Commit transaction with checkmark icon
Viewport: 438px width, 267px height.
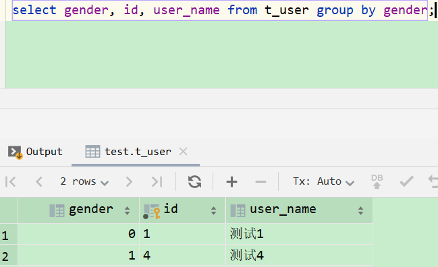[x=406, y=181]
